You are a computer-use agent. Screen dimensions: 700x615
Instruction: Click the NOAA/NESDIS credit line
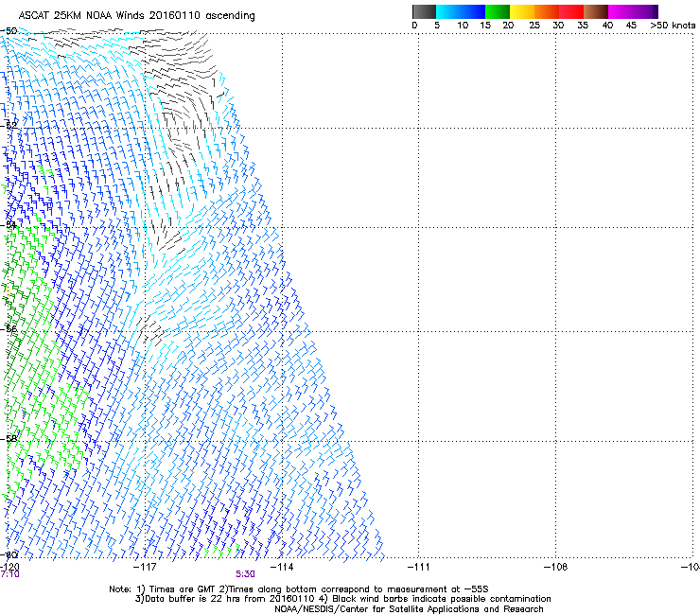(x=409, y=609)
